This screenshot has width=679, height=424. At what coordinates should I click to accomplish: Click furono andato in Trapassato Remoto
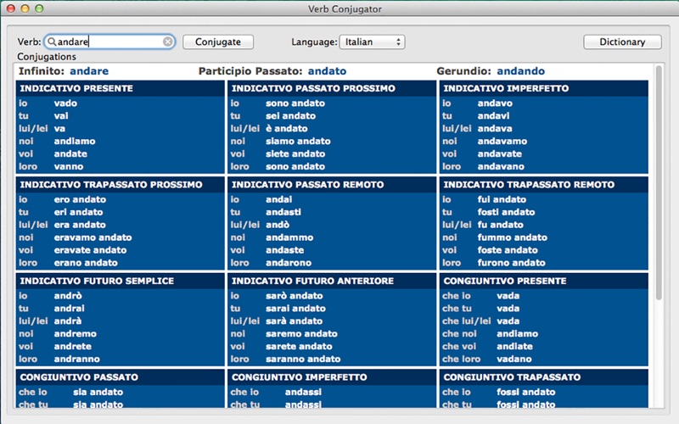512,263
